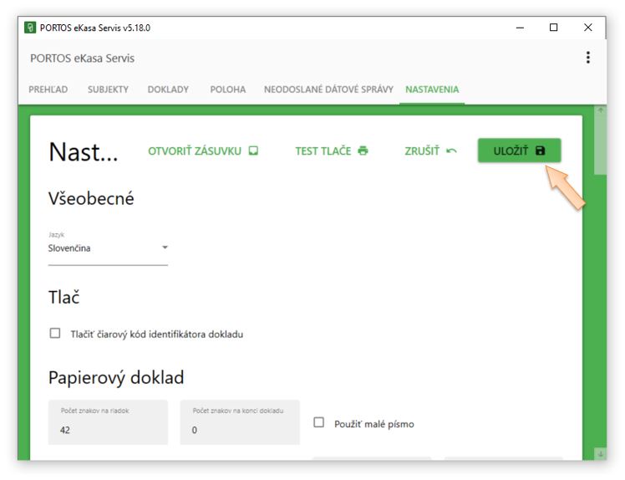The image size is (625, 480).
Task: Click the vertical scrollbar down arrow
Action: point(600,452)
